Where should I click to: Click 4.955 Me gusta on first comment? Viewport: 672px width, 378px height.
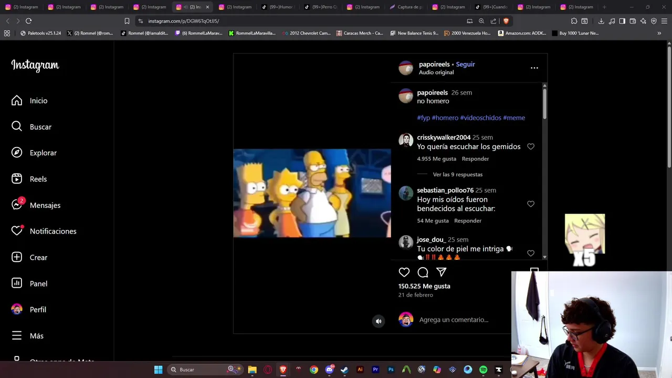click(x=436, y=159)
